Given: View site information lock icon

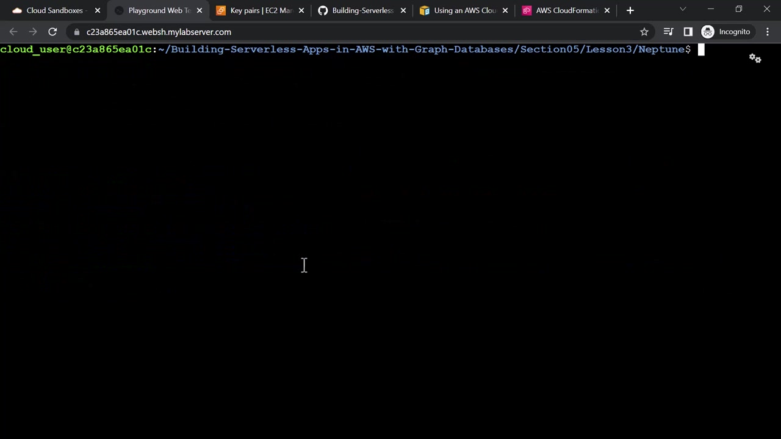Looking at the screenshot, I should tap(77, 32).
